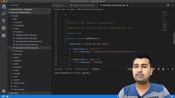Expand the routes folder
Screen dimensions: 175x98
[x=16, y=70]
